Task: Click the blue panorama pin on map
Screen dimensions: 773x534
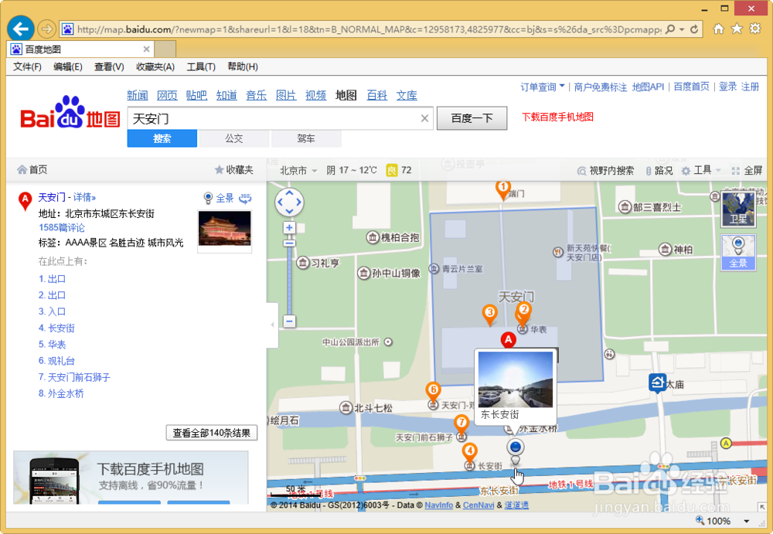Action: coord(515,449)
